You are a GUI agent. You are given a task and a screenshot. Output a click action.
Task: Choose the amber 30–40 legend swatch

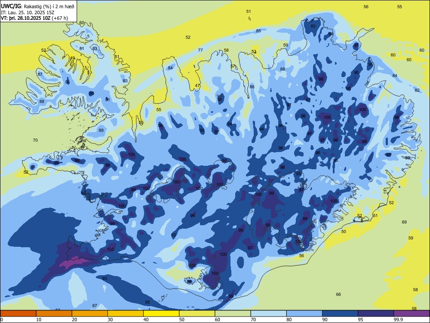click(x=126, y=314)
